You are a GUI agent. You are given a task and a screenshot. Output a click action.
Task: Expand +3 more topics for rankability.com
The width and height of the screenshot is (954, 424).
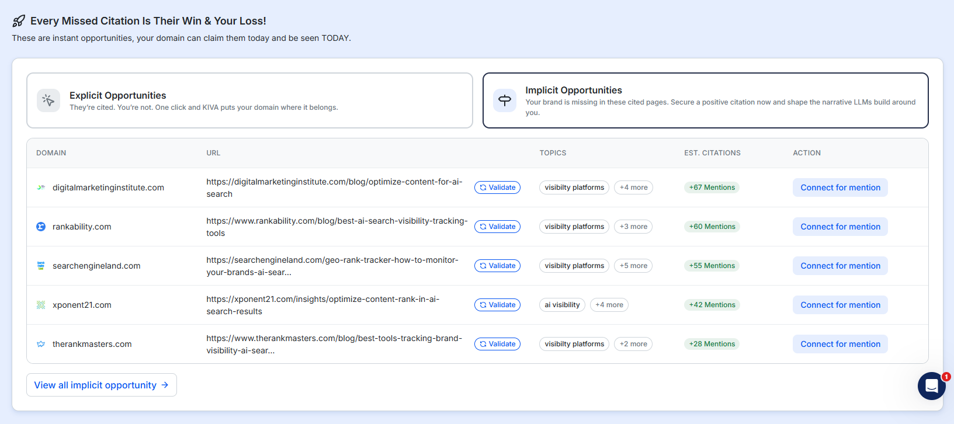pos(633,227)
